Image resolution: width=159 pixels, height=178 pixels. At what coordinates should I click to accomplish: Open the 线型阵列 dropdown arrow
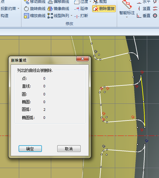[x=71, y=16]
